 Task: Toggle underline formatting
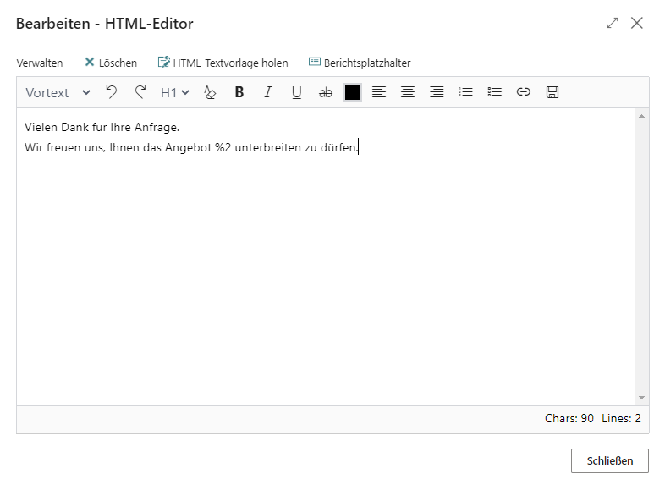(296, 92)
